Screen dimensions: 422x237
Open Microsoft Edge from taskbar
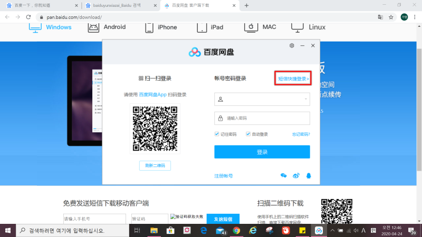point(204,231)
